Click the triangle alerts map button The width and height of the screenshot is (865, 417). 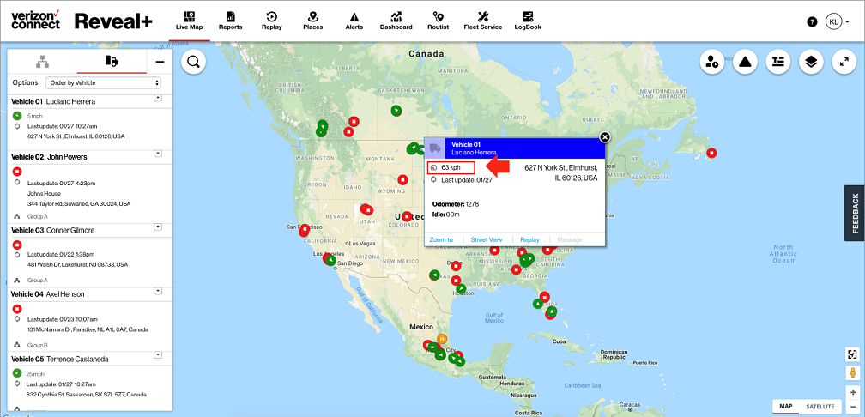745,62
